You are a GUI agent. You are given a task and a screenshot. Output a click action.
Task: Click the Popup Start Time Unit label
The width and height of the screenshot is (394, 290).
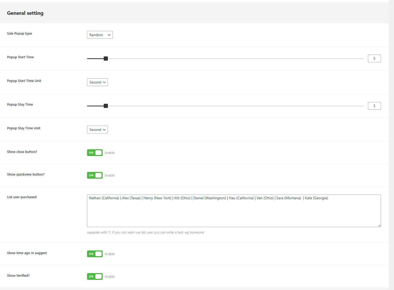pyautogui.click(x=24, y=81)
